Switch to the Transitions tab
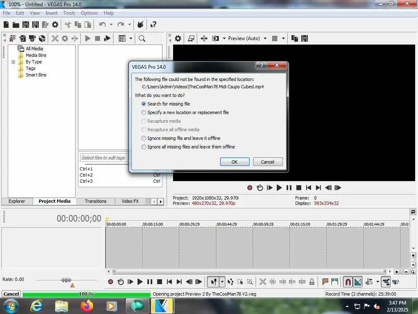Screen dimensions: 418x314 tap(96, 201)
